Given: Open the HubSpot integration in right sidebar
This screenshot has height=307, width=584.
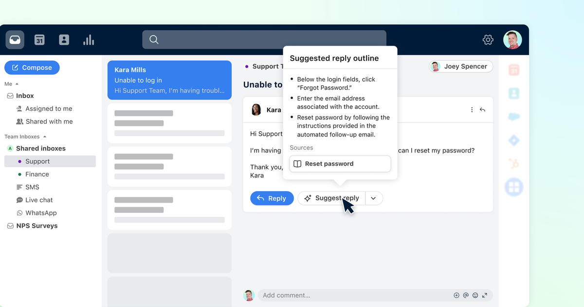Looking at the screenshot, I should (x=513, y=163).
